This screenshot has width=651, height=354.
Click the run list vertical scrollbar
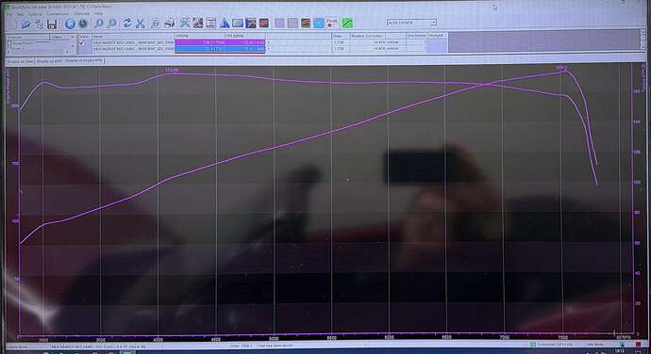[643, 40]
